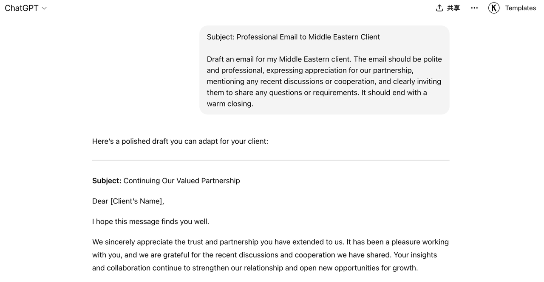Viewport: 544px width, 282px height.
Task: Click the share upload arrow icon
Action: (x=439, y=8)
